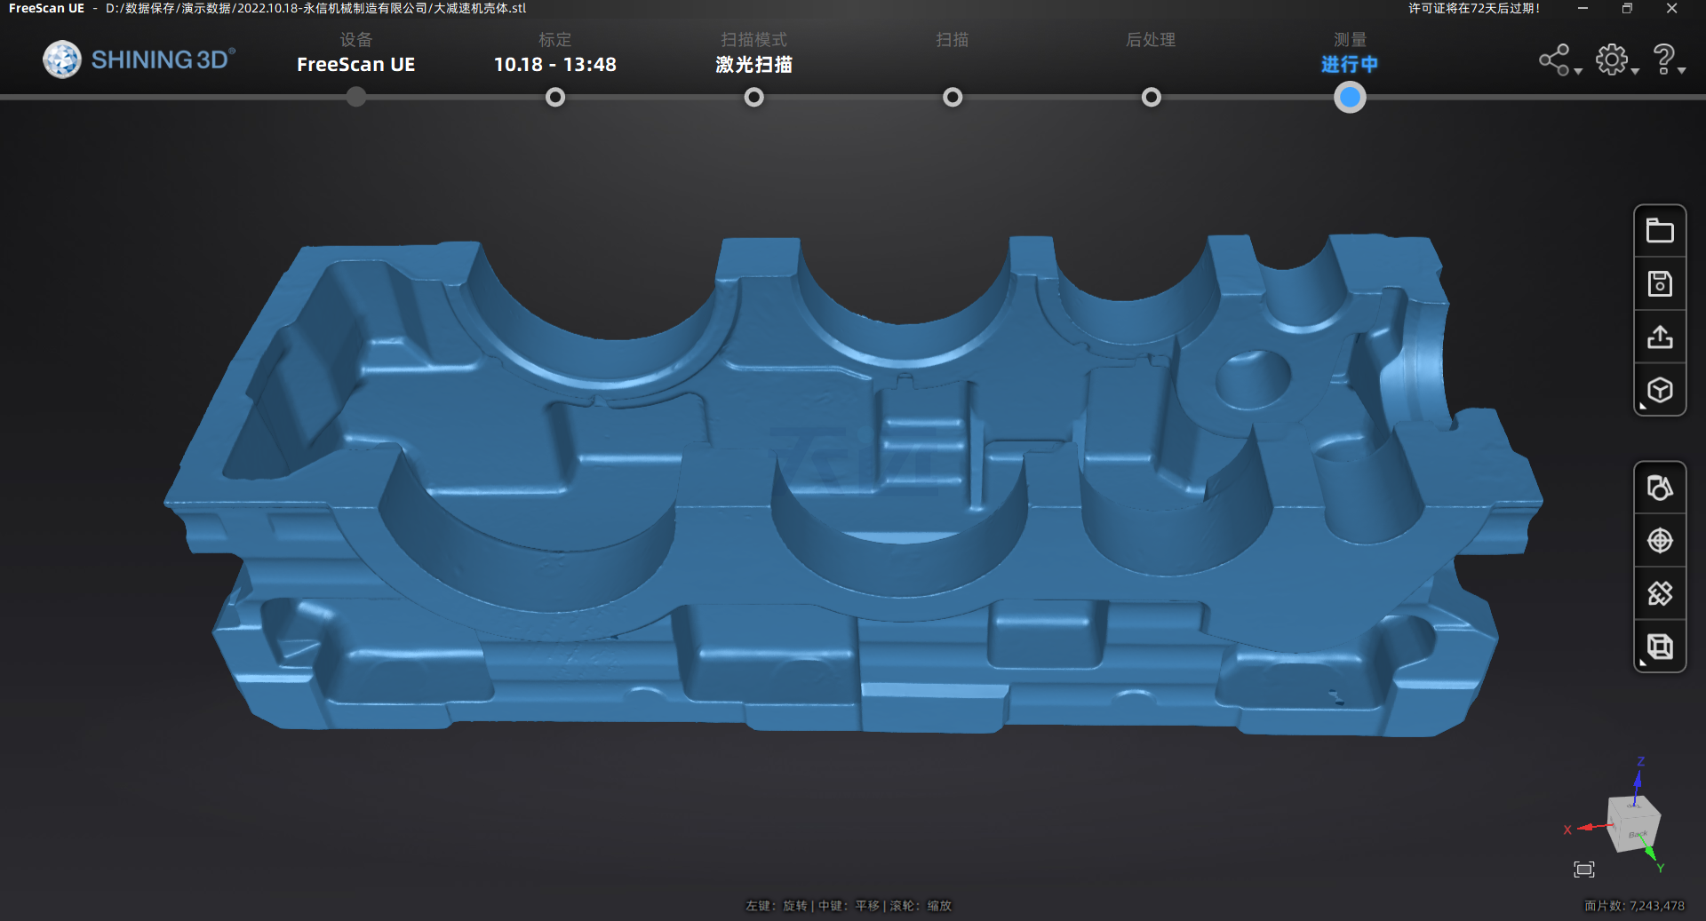1706x921 pixels.
Task: Click the wireframe box icon in the right toolbar
Action: pos(1659,647)
